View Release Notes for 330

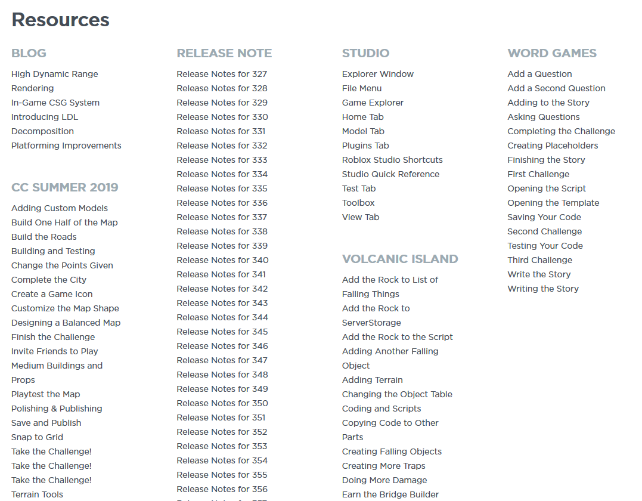click(x=222, y=117)
